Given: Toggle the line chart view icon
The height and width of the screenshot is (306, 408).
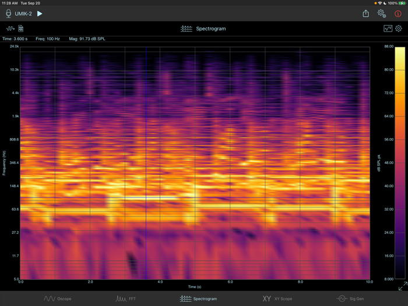Looking at the screenshot, I should [388, 29].
